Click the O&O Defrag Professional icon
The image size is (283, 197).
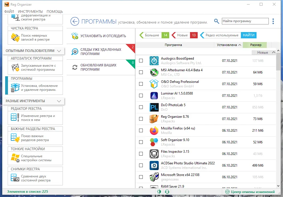tap(154, 84)
